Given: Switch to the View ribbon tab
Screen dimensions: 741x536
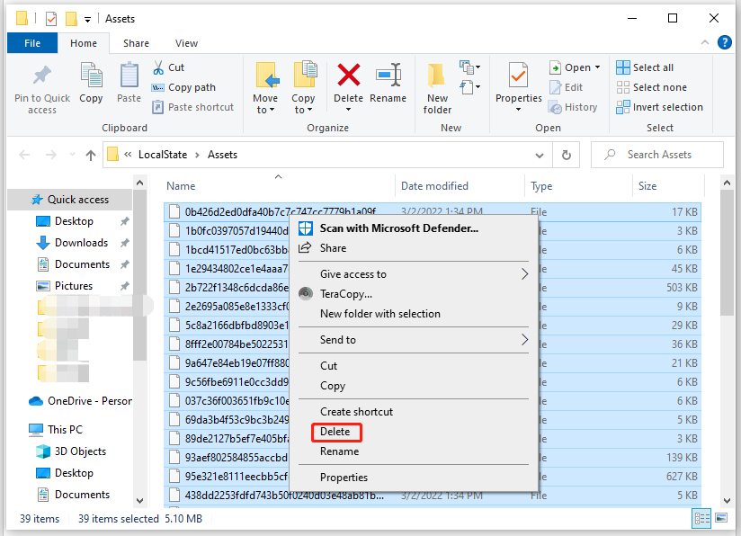Looking at the screenshot, I should click(x=186, y=43).
